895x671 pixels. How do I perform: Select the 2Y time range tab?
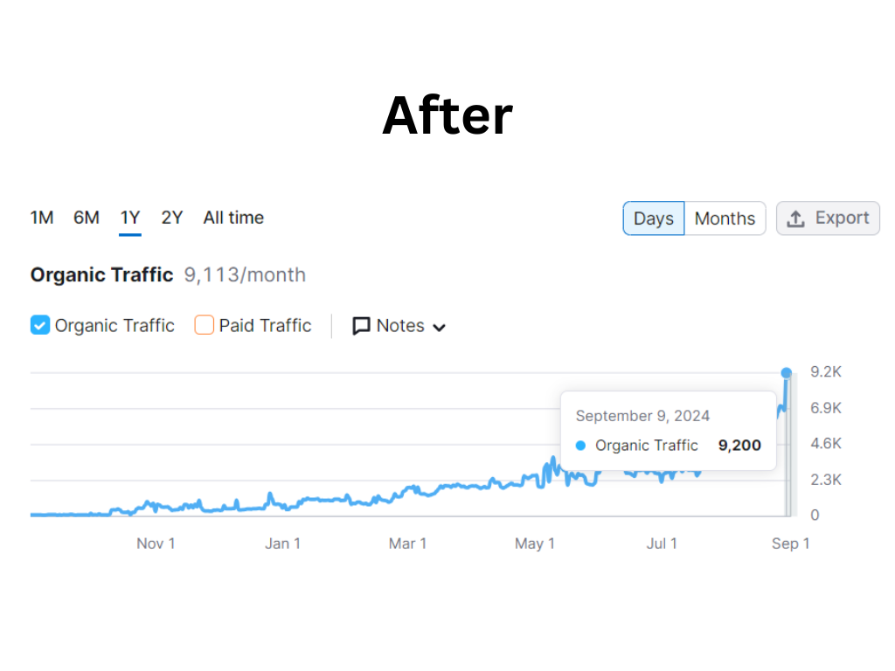pos(172,218)
